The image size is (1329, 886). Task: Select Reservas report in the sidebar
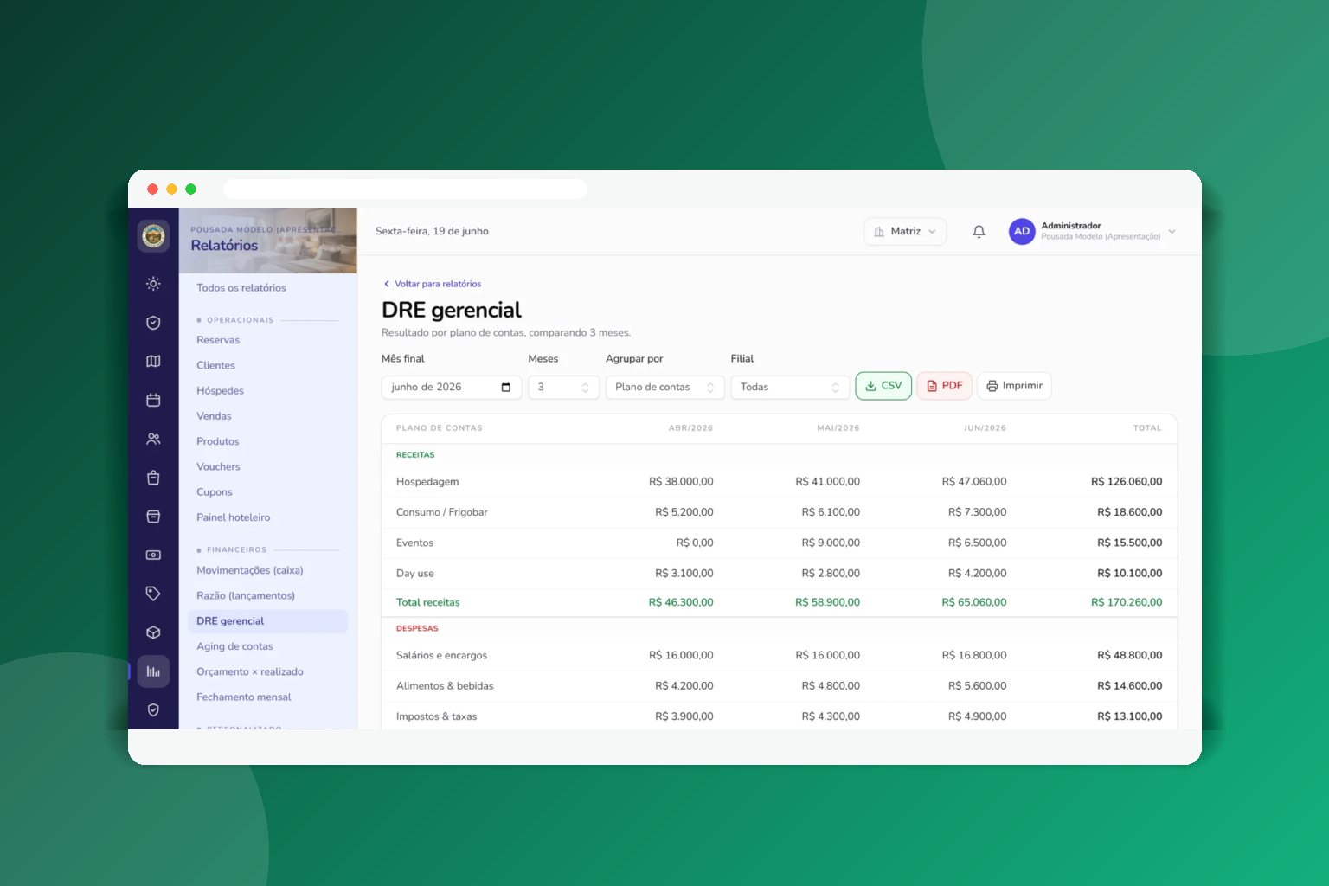[x=218, y=340]
